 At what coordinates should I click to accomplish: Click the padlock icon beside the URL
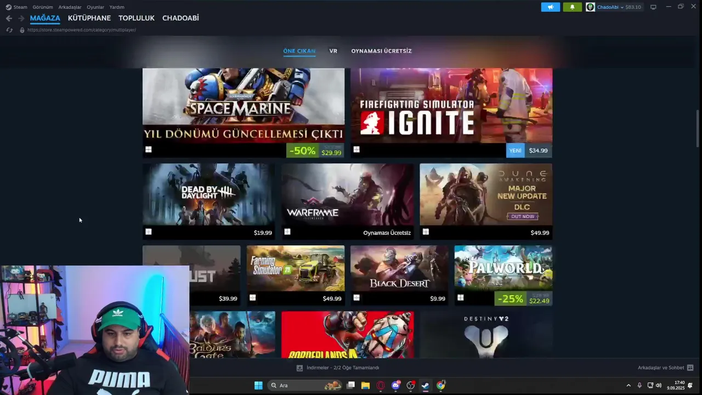tap(22, 30)
